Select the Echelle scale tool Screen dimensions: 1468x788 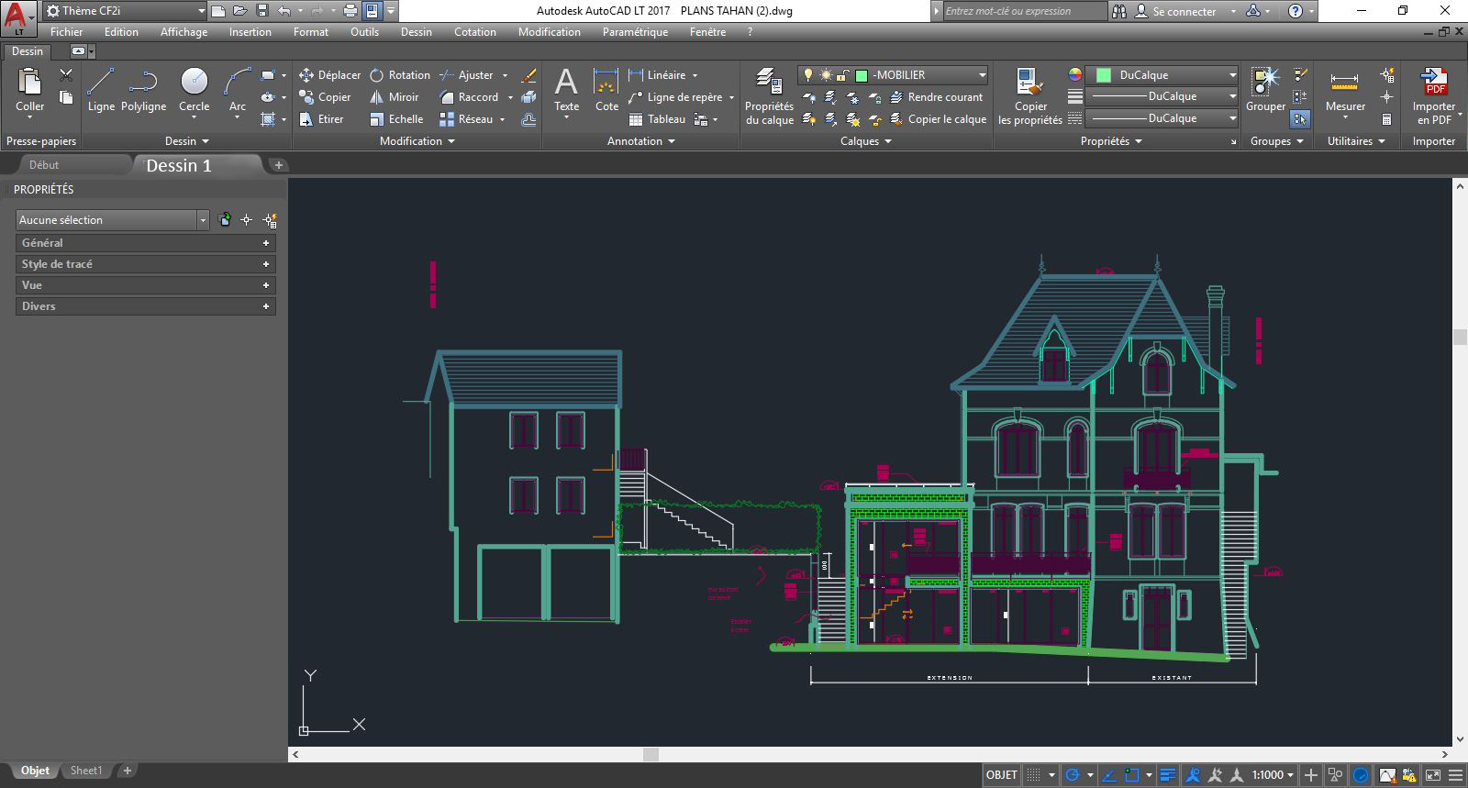pos(396,119)
